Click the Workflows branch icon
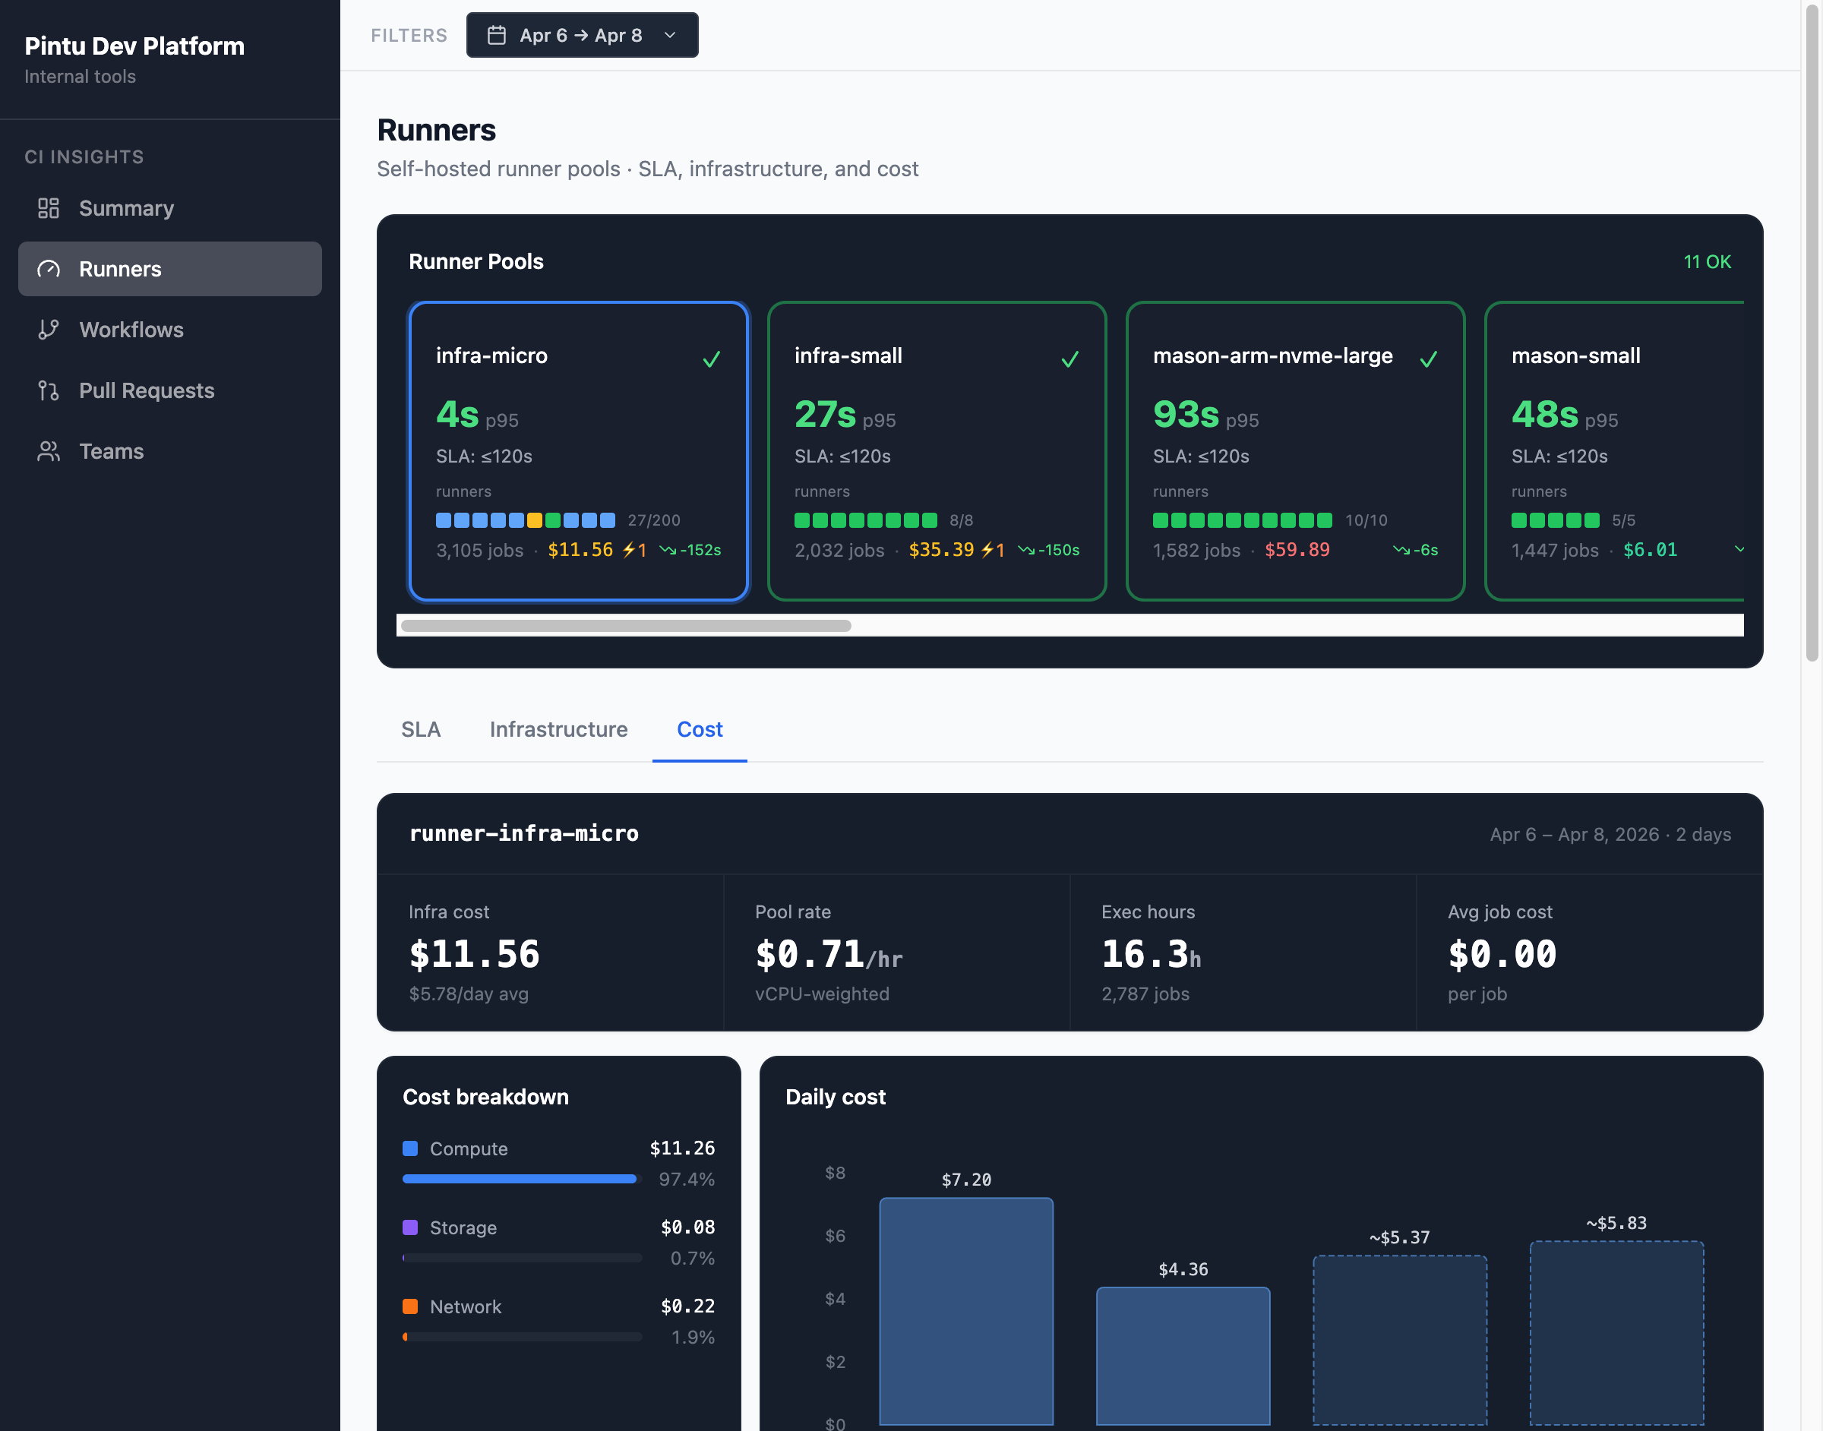Viewport: 1823px width, 1431px height. click(49, 329)
